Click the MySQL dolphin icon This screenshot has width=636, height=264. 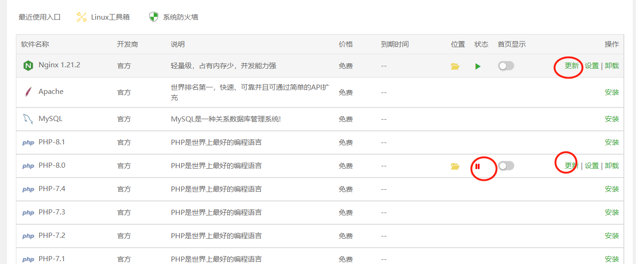tap(28, 119)
